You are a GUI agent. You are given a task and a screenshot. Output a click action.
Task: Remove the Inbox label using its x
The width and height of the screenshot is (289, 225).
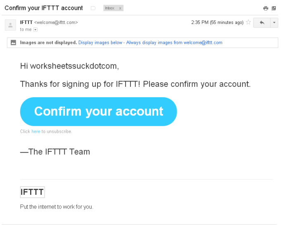pos(120,8)
